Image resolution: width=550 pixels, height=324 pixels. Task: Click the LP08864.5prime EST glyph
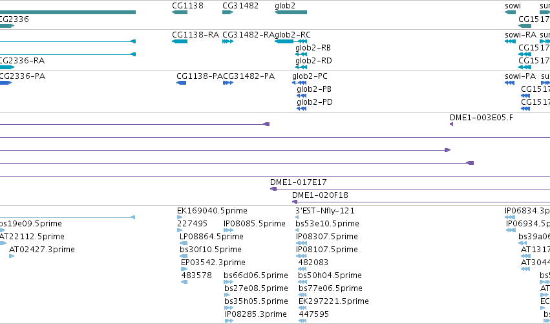(184, 243)
